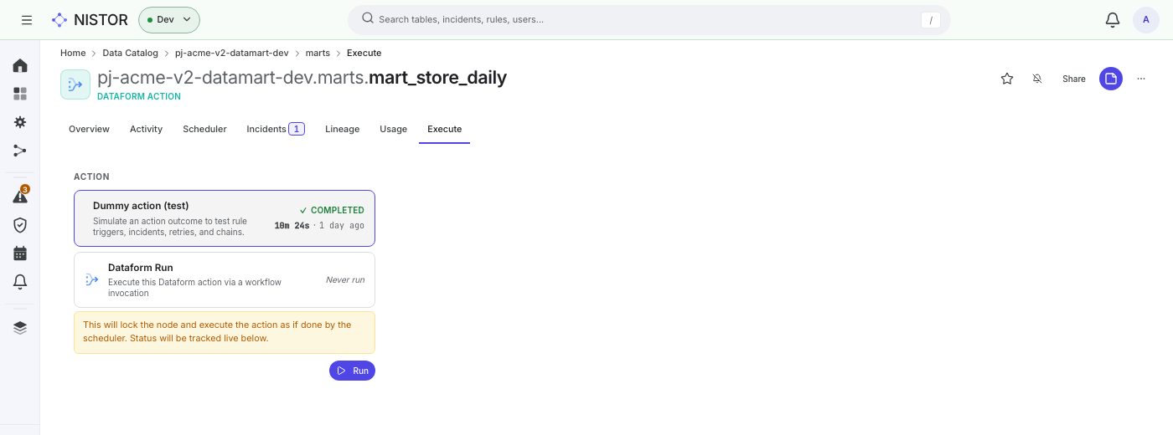Open the calendar in the sidebar
Screen dimensions: 1173x435
coord(20,253)
